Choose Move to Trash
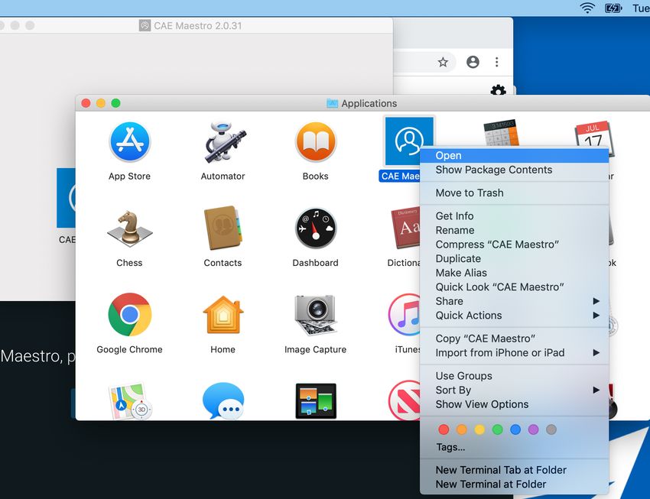650x499 pixels. tap(514, 193)
